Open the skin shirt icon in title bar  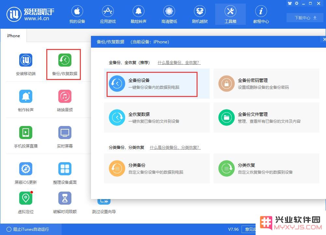tap(290, 3)
